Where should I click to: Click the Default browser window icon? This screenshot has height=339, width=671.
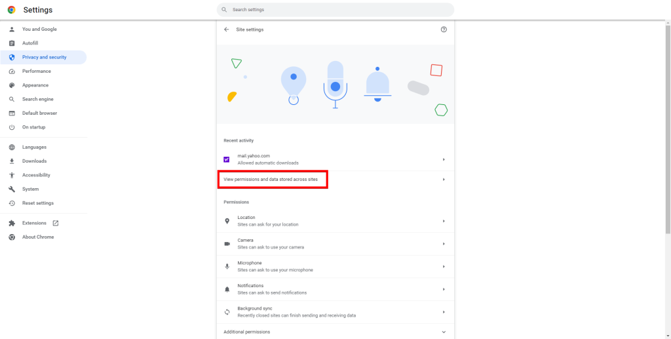12,113
